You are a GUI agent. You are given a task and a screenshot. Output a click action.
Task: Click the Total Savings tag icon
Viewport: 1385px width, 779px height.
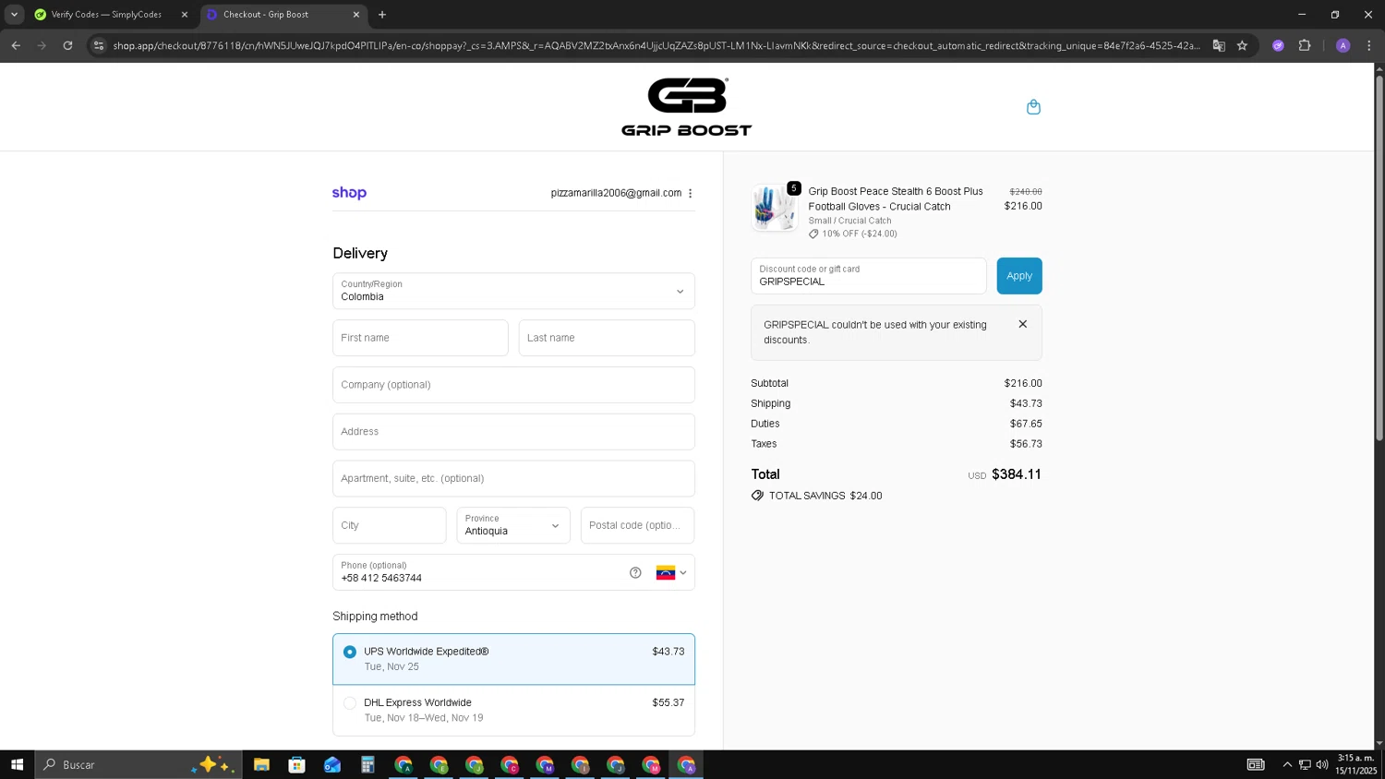757,496
